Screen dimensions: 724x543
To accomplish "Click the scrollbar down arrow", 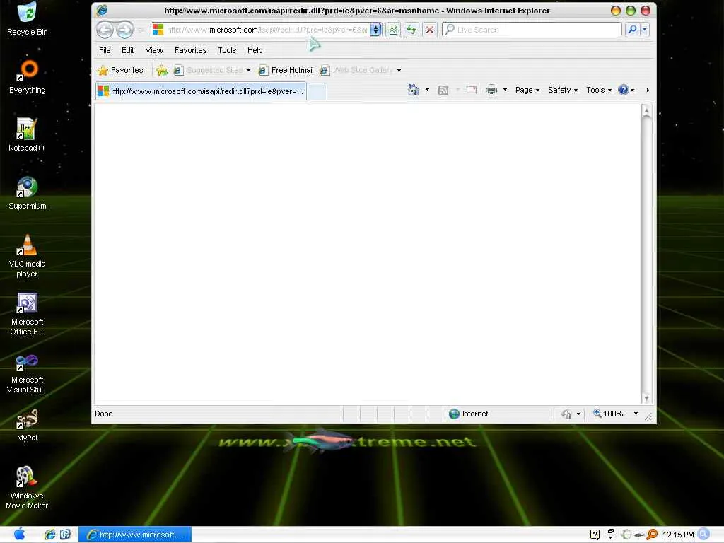I will 646,398.
